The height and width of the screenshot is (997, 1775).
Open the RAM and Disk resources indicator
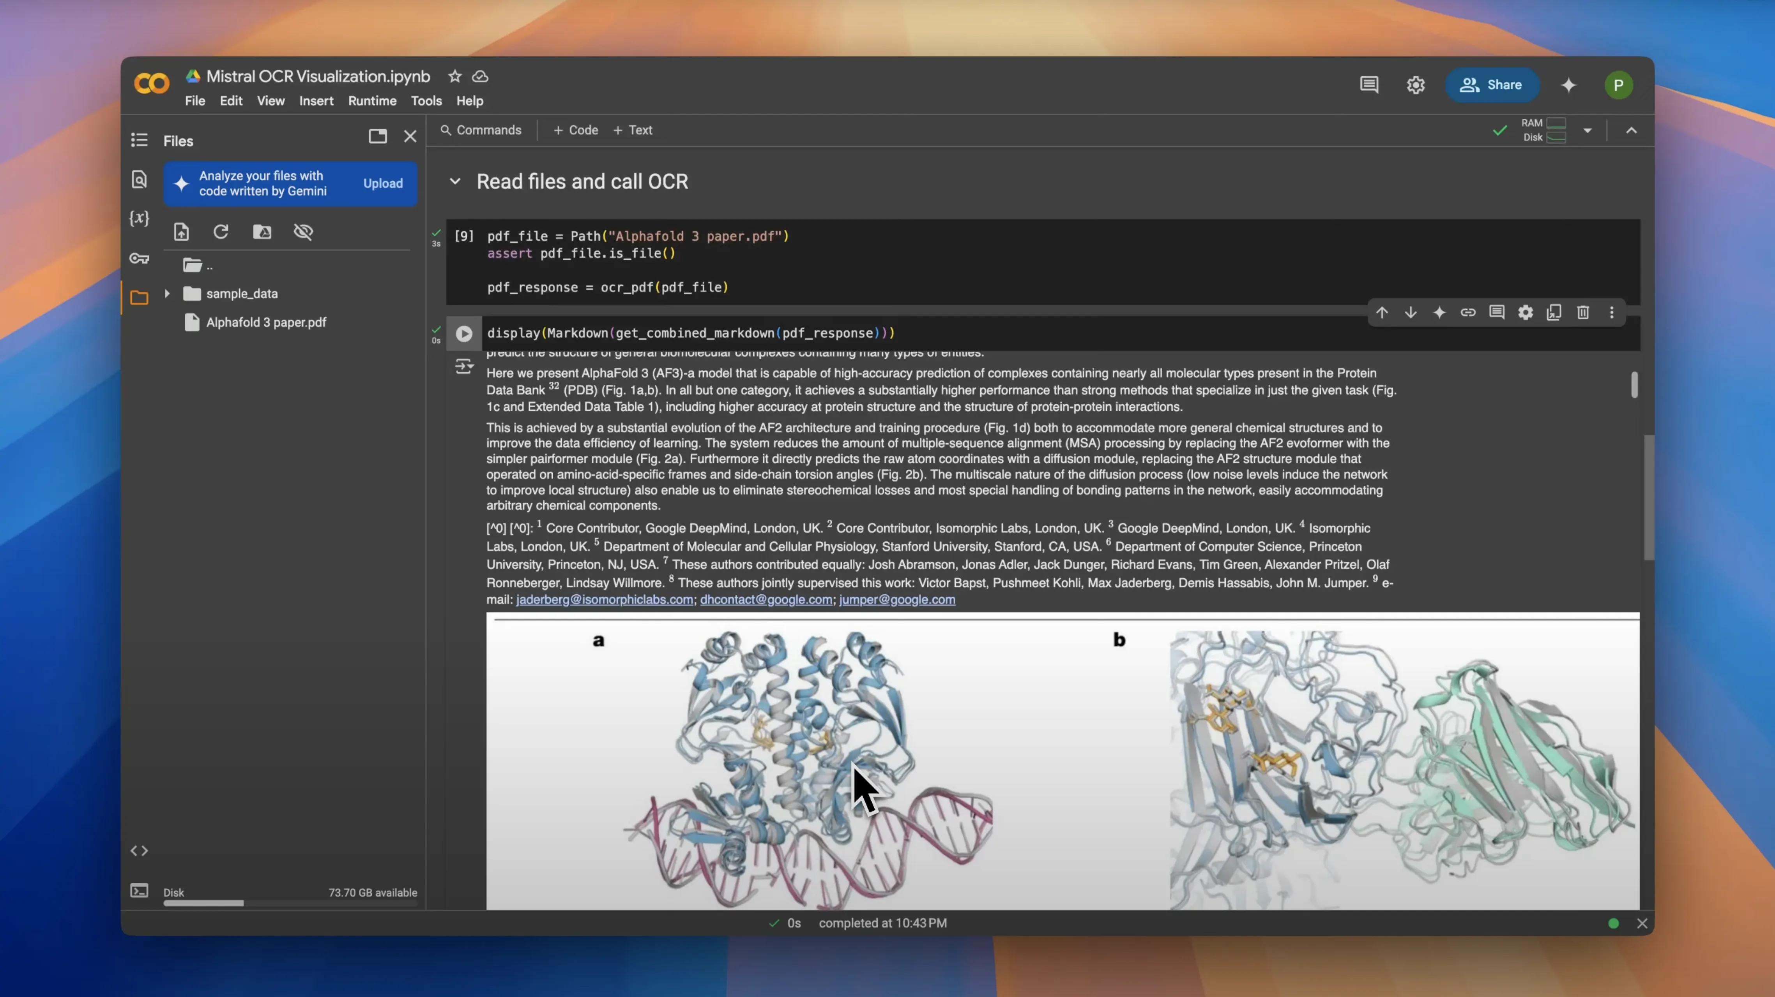[1543, 130]
